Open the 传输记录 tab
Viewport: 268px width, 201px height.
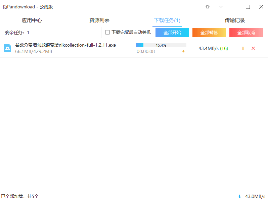[x=235, y=20]
